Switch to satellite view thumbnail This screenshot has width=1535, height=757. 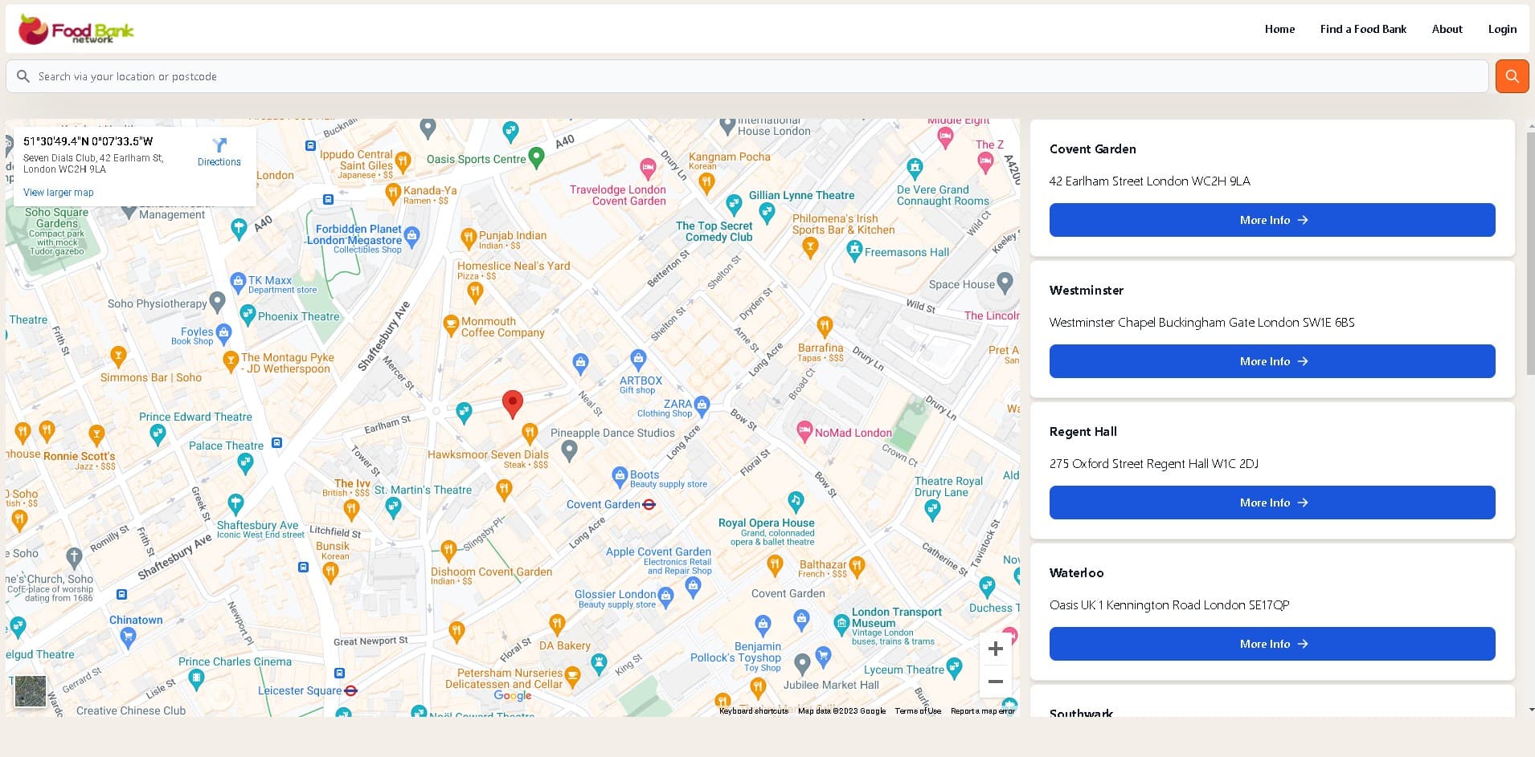[x=31, y=691]
